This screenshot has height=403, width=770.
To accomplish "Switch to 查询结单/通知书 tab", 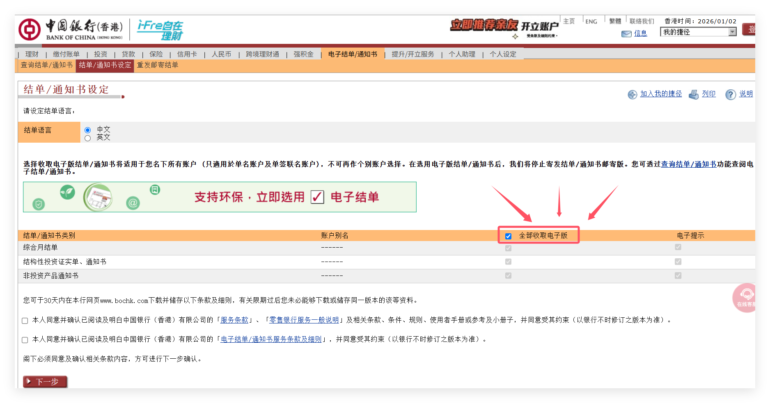I will [46, 65].
